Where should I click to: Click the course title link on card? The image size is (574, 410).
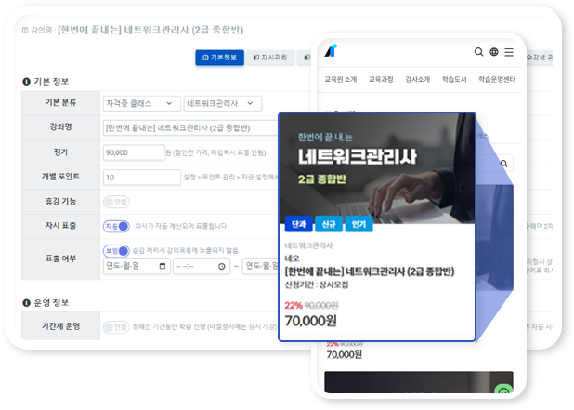click(x=370, y=271)
